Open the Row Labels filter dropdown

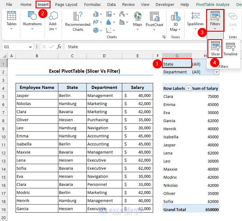click(188, 88)
